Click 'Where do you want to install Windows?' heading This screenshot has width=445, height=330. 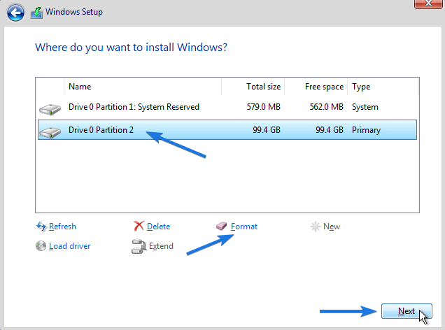(x=131, y=48)
